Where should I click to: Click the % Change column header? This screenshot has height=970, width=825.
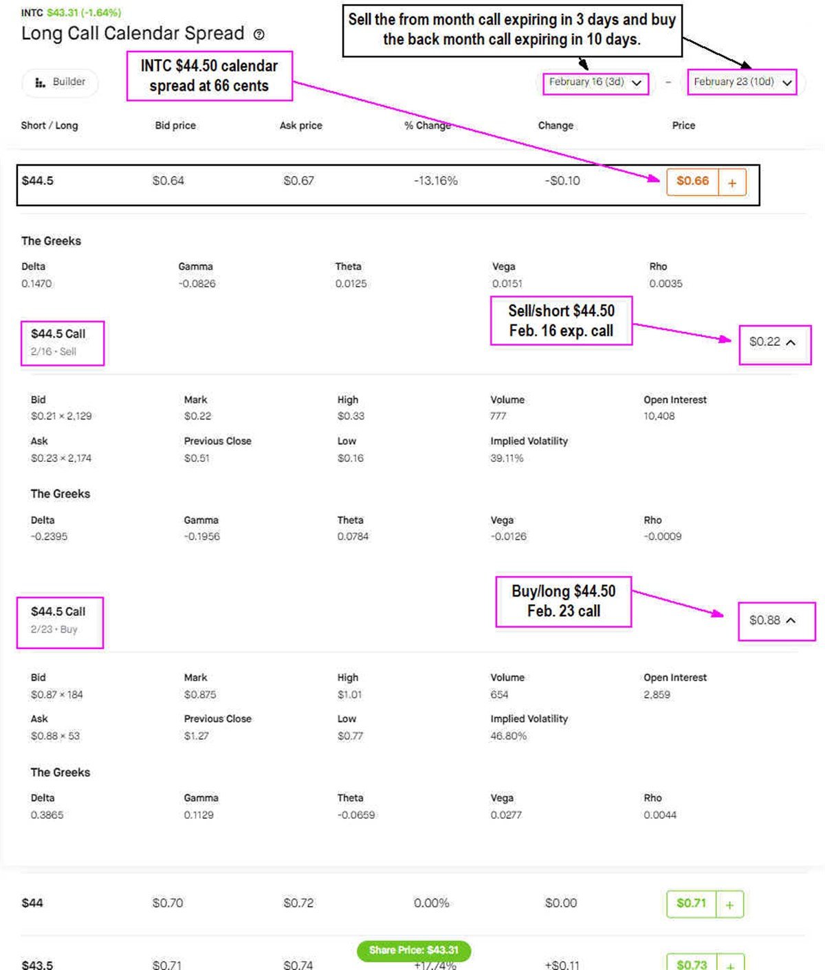[428, 126]
